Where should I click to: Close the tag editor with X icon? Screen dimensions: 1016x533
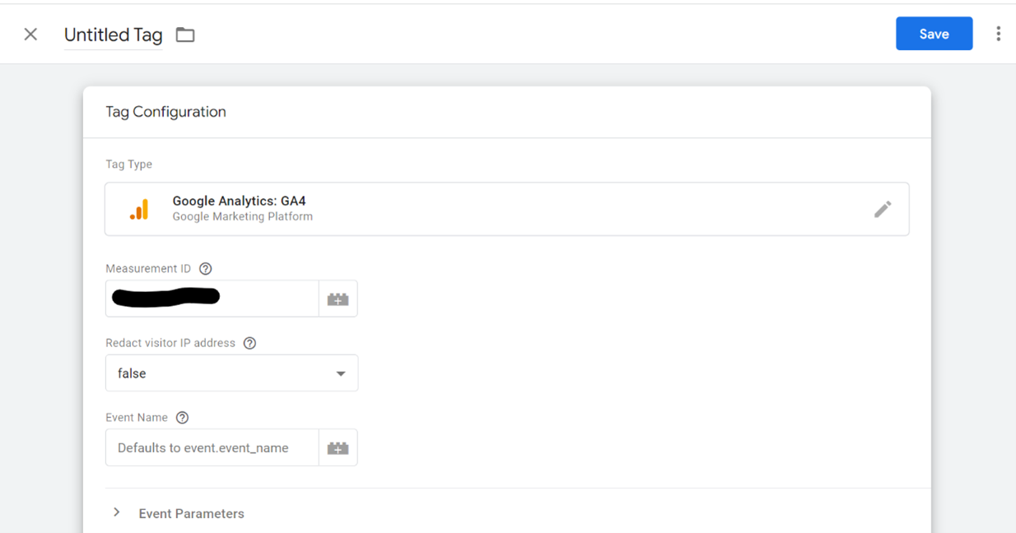point(30,35)
